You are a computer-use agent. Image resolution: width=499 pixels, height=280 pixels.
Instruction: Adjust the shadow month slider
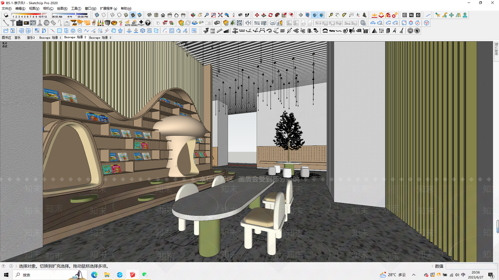pyautogui.click(x=30, y=15)
